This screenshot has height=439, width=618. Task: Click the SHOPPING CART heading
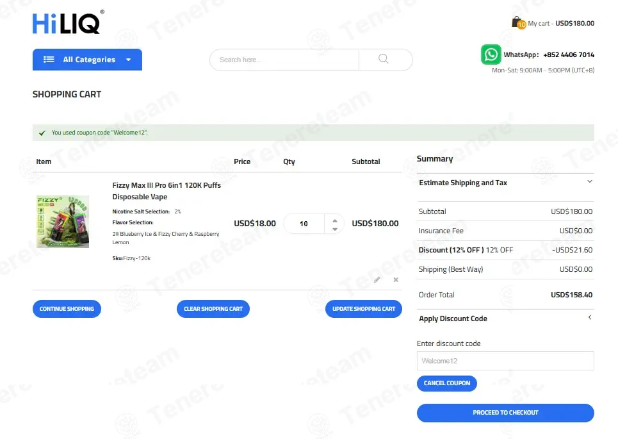coord(67,94)
